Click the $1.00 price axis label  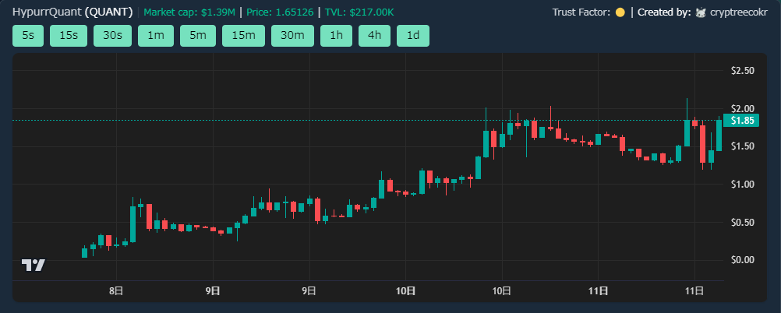(x=742, y=184)
